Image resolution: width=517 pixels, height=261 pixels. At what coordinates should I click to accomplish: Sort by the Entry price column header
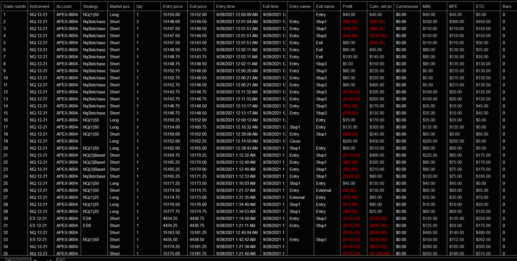pyautogui.click(x=174, y=6)
